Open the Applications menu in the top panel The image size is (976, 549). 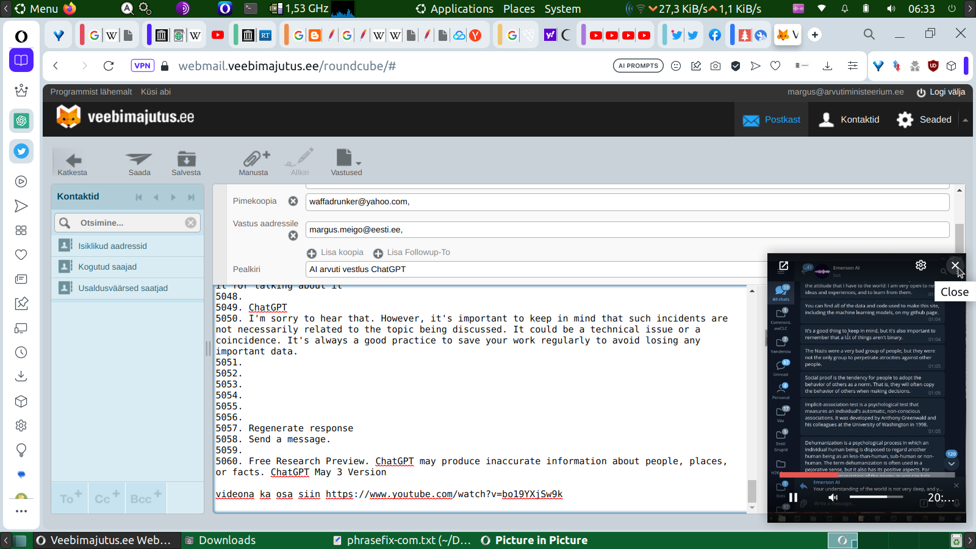pyautogui.click(x=454, y=9)
